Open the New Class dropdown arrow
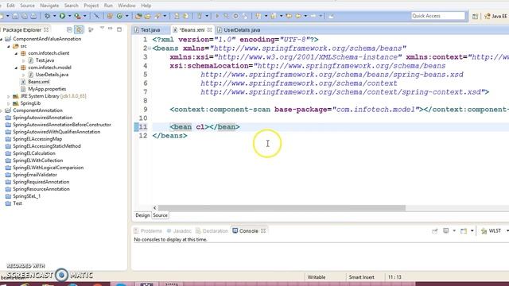 (x=126, y=16)
